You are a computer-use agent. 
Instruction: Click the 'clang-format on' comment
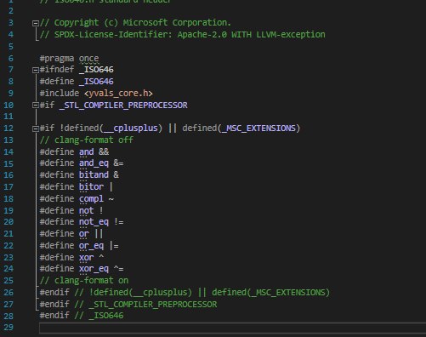[x=84, y=281]
